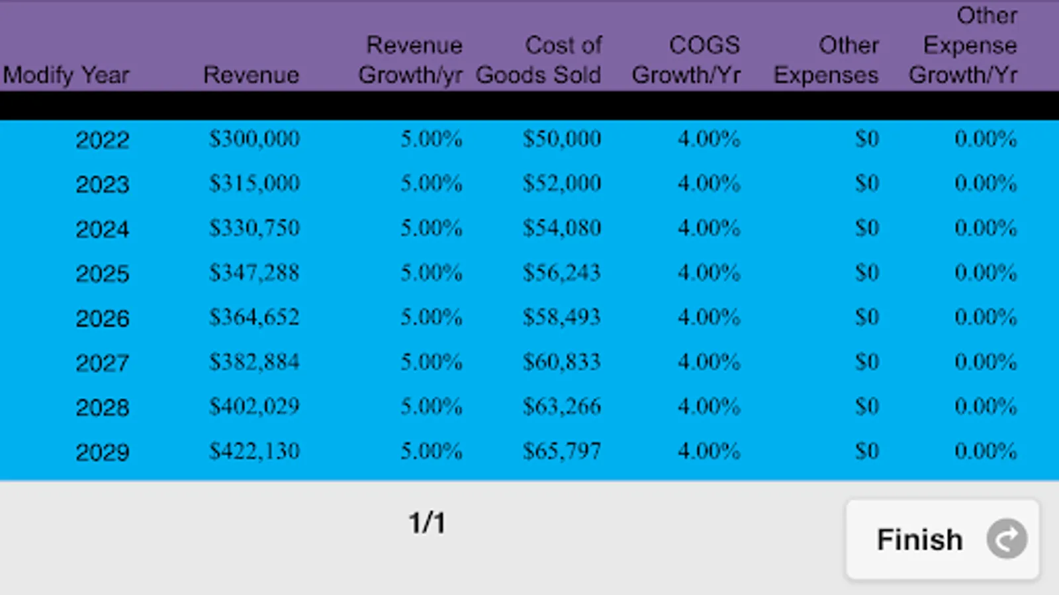Click the COGS Growth/Yr column header
This screenshot has height=595, width=1059.
click(686, 60)
